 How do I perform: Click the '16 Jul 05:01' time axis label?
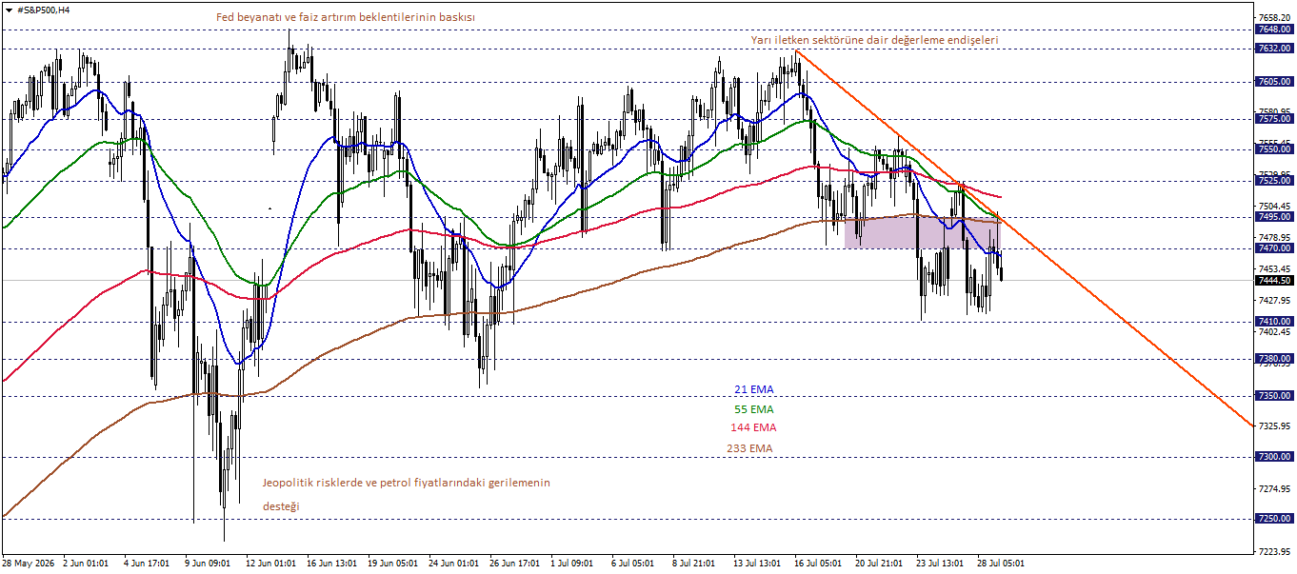click(x=820, y=563)
